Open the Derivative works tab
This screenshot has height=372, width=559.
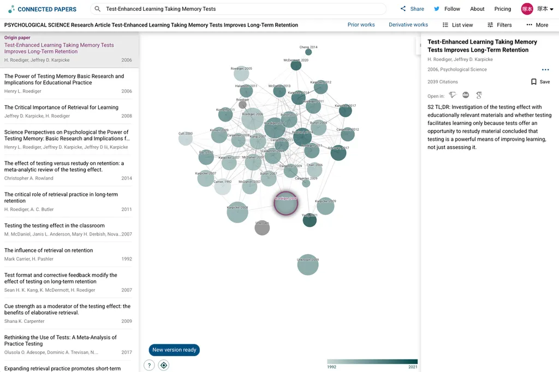408,25
